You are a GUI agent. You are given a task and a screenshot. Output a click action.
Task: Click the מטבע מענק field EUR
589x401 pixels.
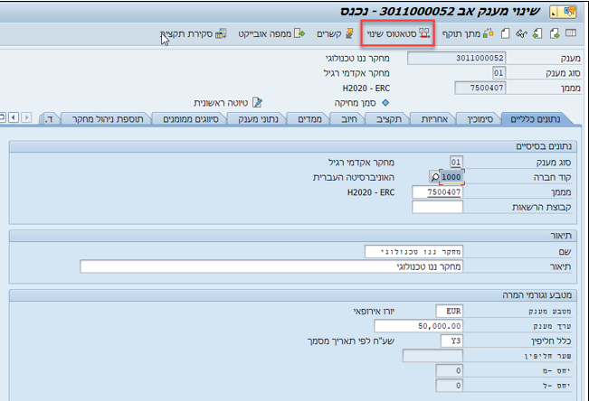pos(450,311)
